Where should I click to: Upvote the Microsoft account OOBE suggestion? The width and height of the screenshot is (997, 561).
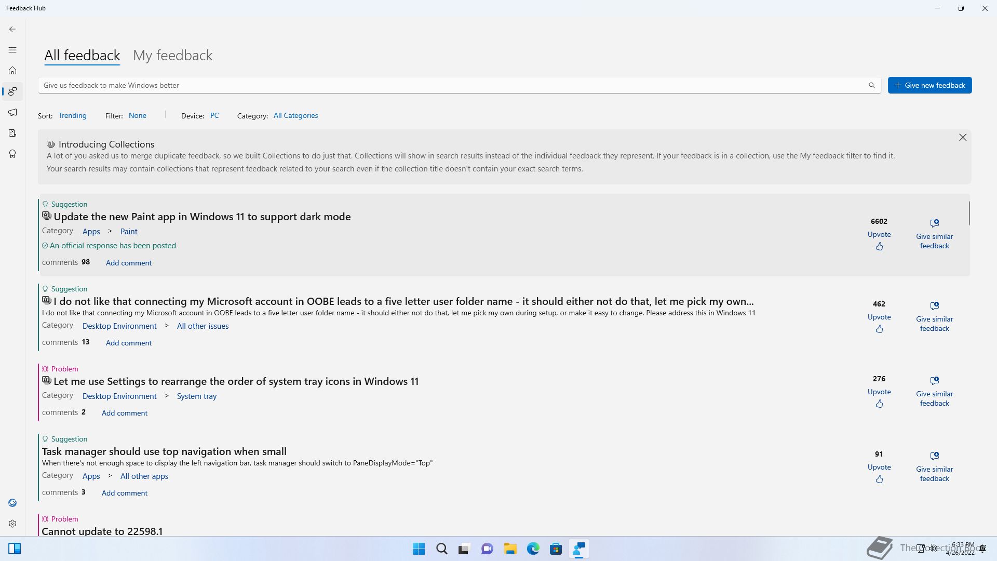pyautogui.click(x=879, y=323)
